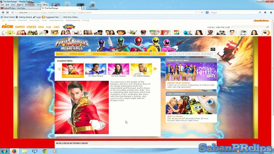Click the Every Witch Way promo image
274x154 pixels.
point(191,71)
